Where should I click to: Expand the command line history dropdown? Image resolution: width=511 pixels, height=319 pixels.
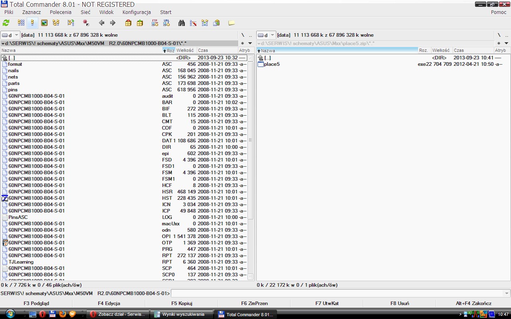507,293
